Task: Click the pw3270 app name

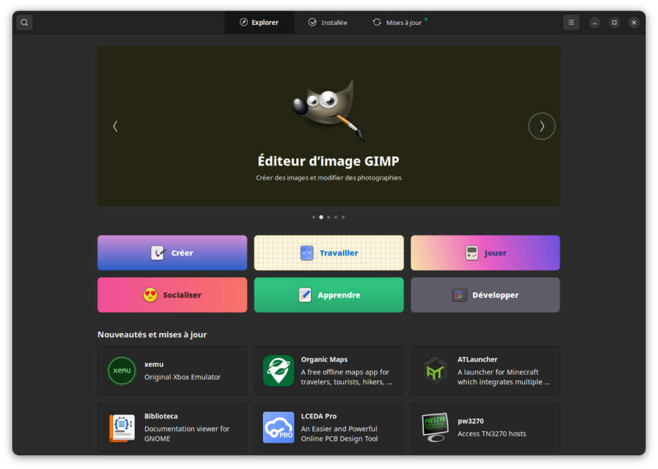Action: pyautogui.click(x=470, y=422)
